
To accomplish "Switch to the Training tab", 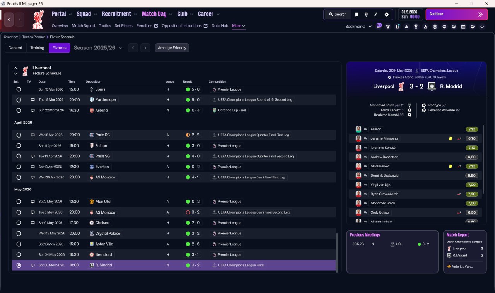I will tap(37, 48).
